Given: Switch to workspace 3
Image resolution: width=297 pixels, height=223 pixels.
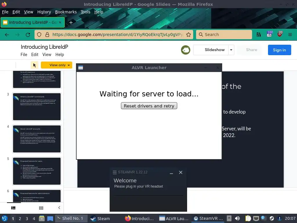Looking at the screenshot, I should click(27, 219).
